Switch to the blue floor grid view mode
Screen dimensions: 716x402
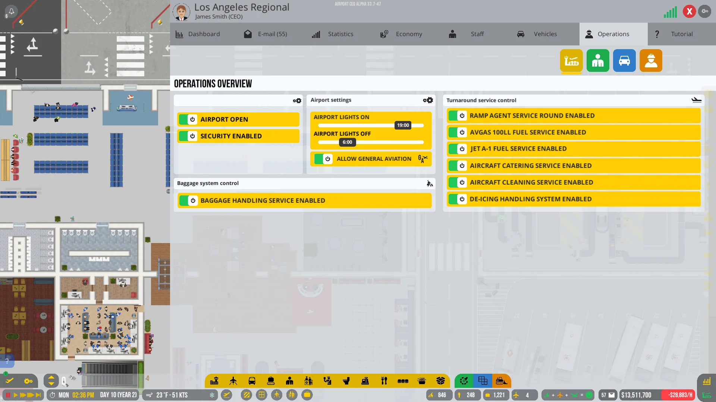click(x=483, y=381)
